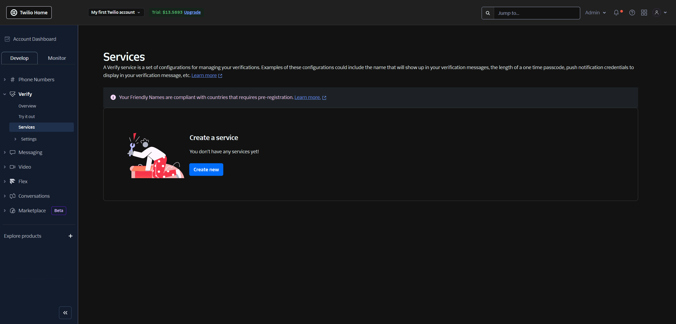Image resolution: width=676 pixels, height=324 pixels.
Task: Click the Account Dashboard icon
Action: click(7, 39)
